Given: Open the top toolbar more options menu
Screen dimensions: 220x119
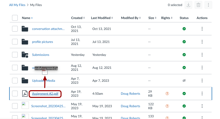Looking at the screenshot, I should [x=208, y=5].
